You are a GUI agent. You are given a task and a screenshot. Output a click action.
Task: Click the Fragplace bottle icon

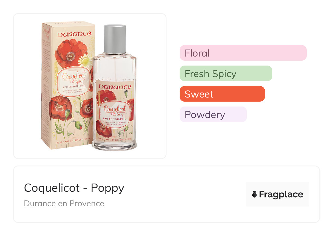(255, 194)
